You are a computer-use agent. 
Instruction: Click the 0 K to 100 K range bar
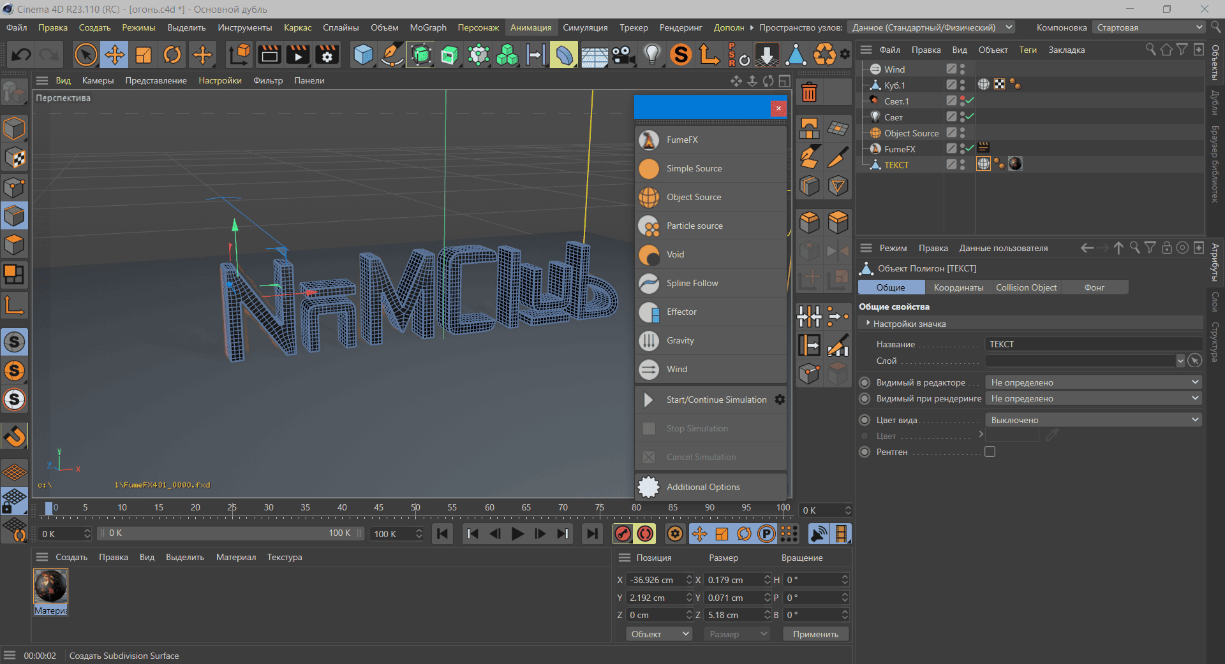(230, 533)
